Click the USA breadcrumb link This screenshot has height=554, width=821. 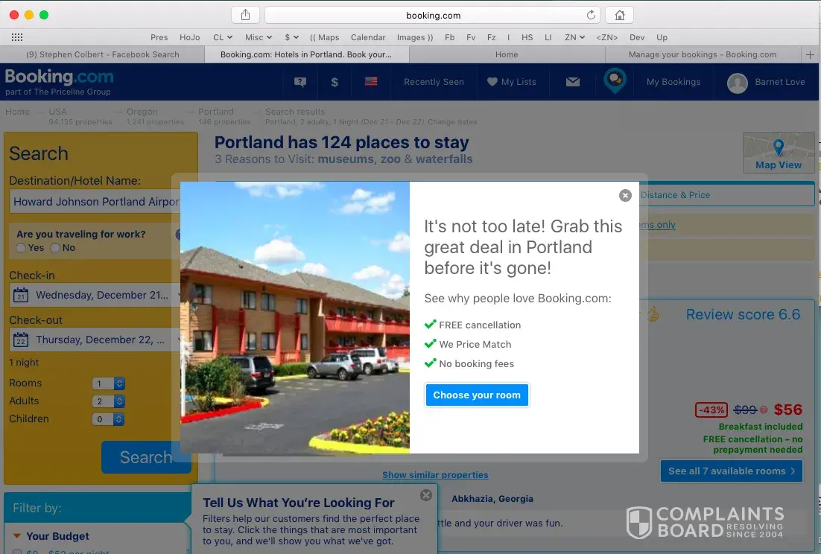57,112
